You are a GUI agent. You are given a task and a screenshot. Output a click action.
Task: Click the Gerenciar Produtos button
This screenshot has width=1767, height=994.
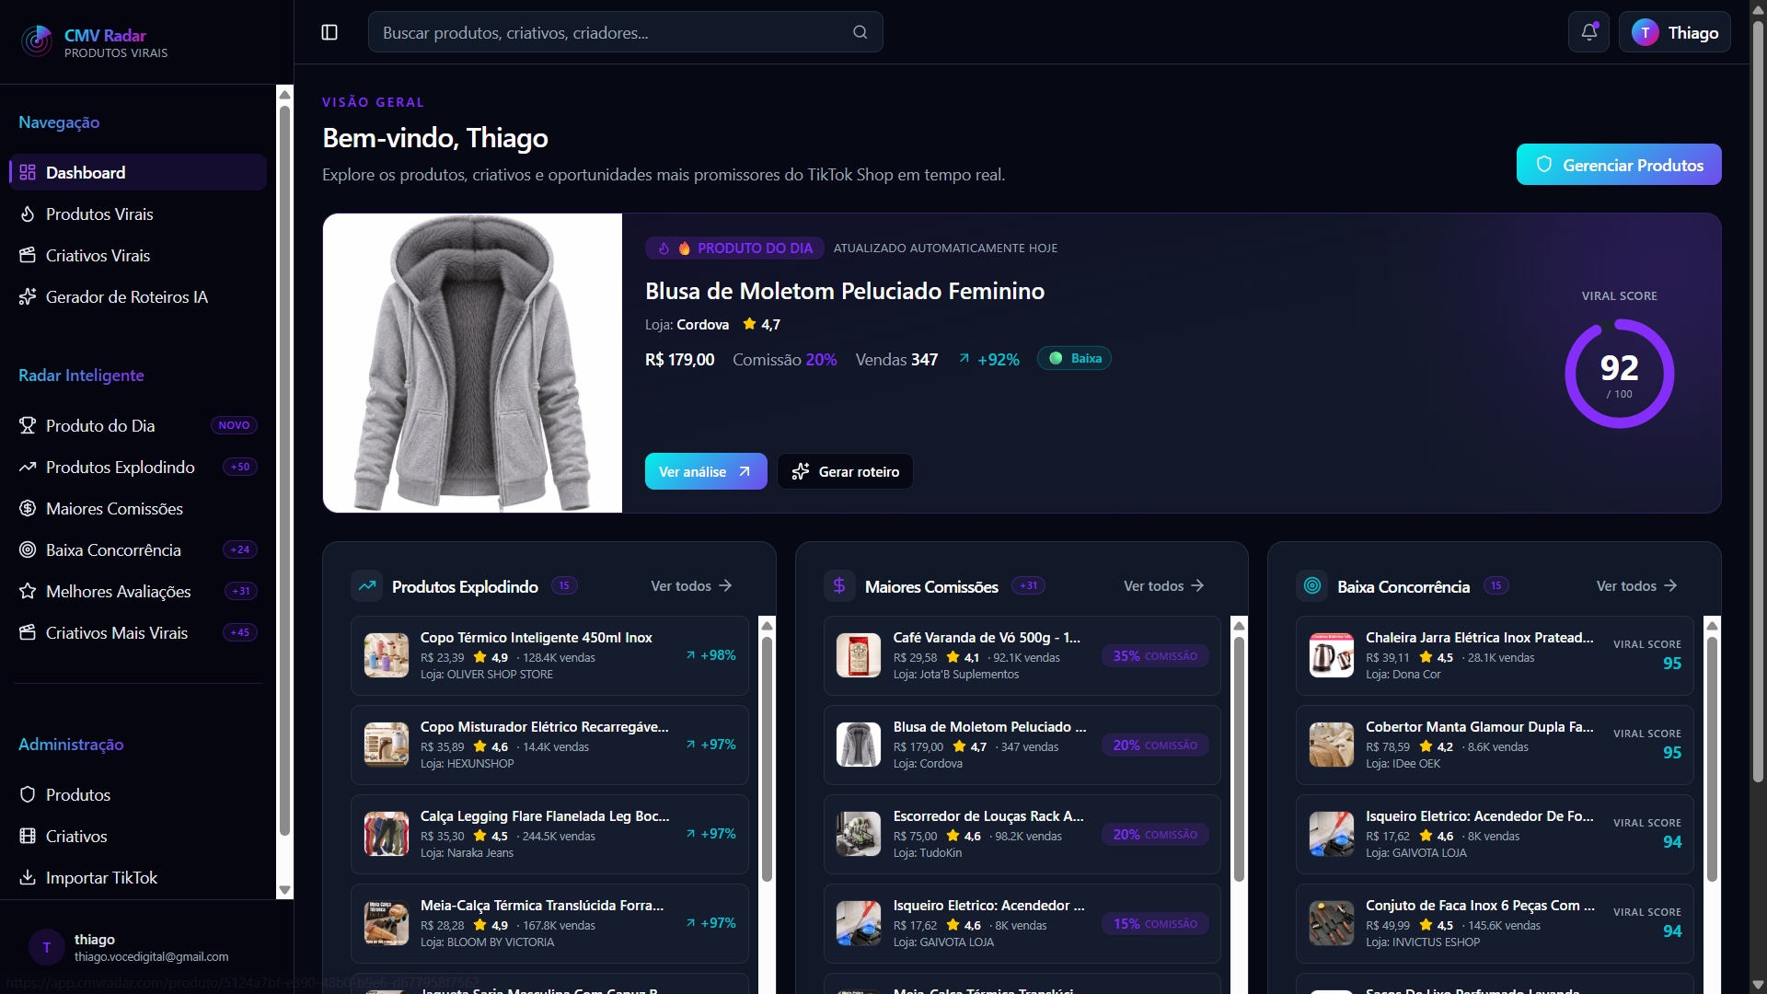tap(1619, 165)
